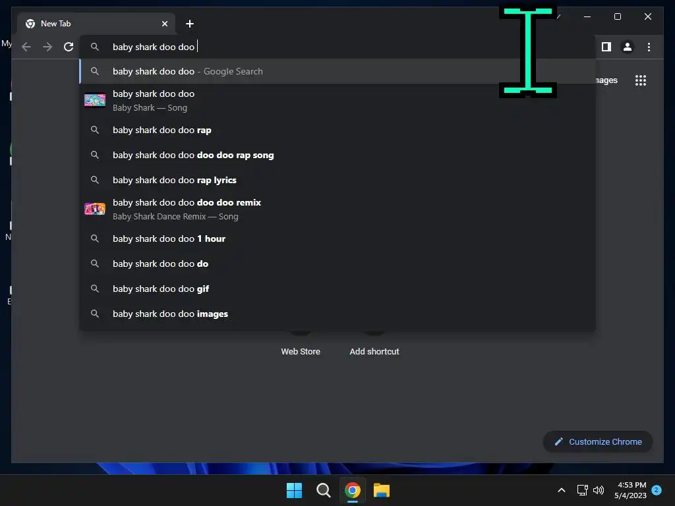Image resolution: width=675 pixels, height=506 pixels.
Task: Click the Baby Shark song thumbnail
Action: coord(95,100)
